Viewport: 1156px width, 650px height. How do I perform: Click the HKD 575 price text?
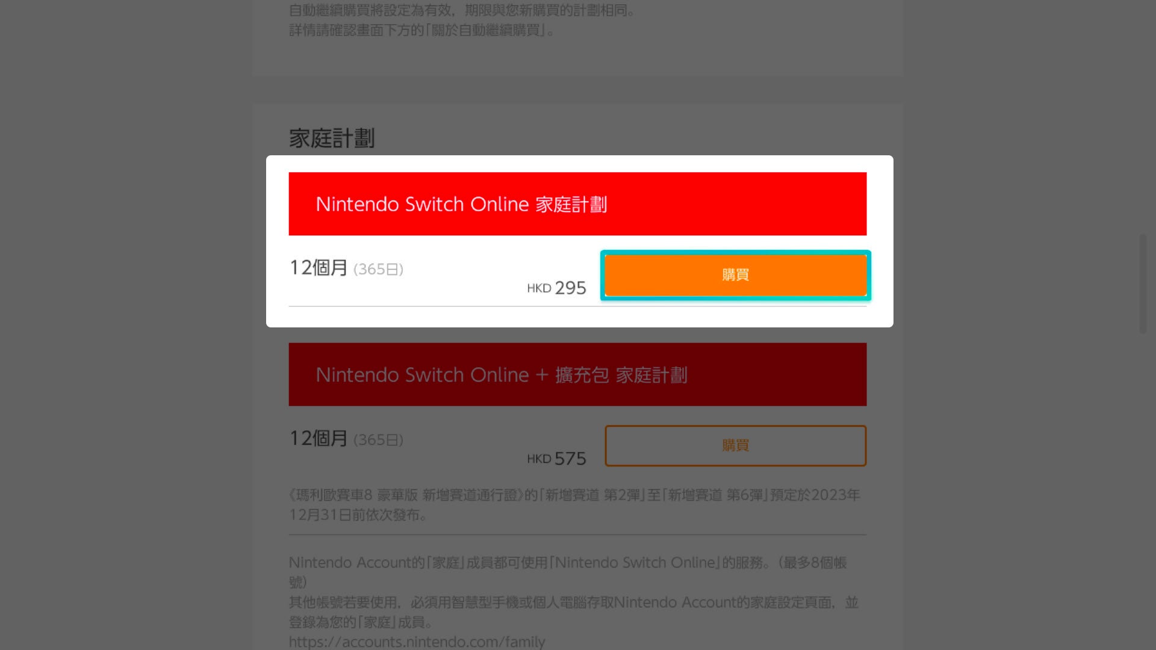click(x=556, y=459)
